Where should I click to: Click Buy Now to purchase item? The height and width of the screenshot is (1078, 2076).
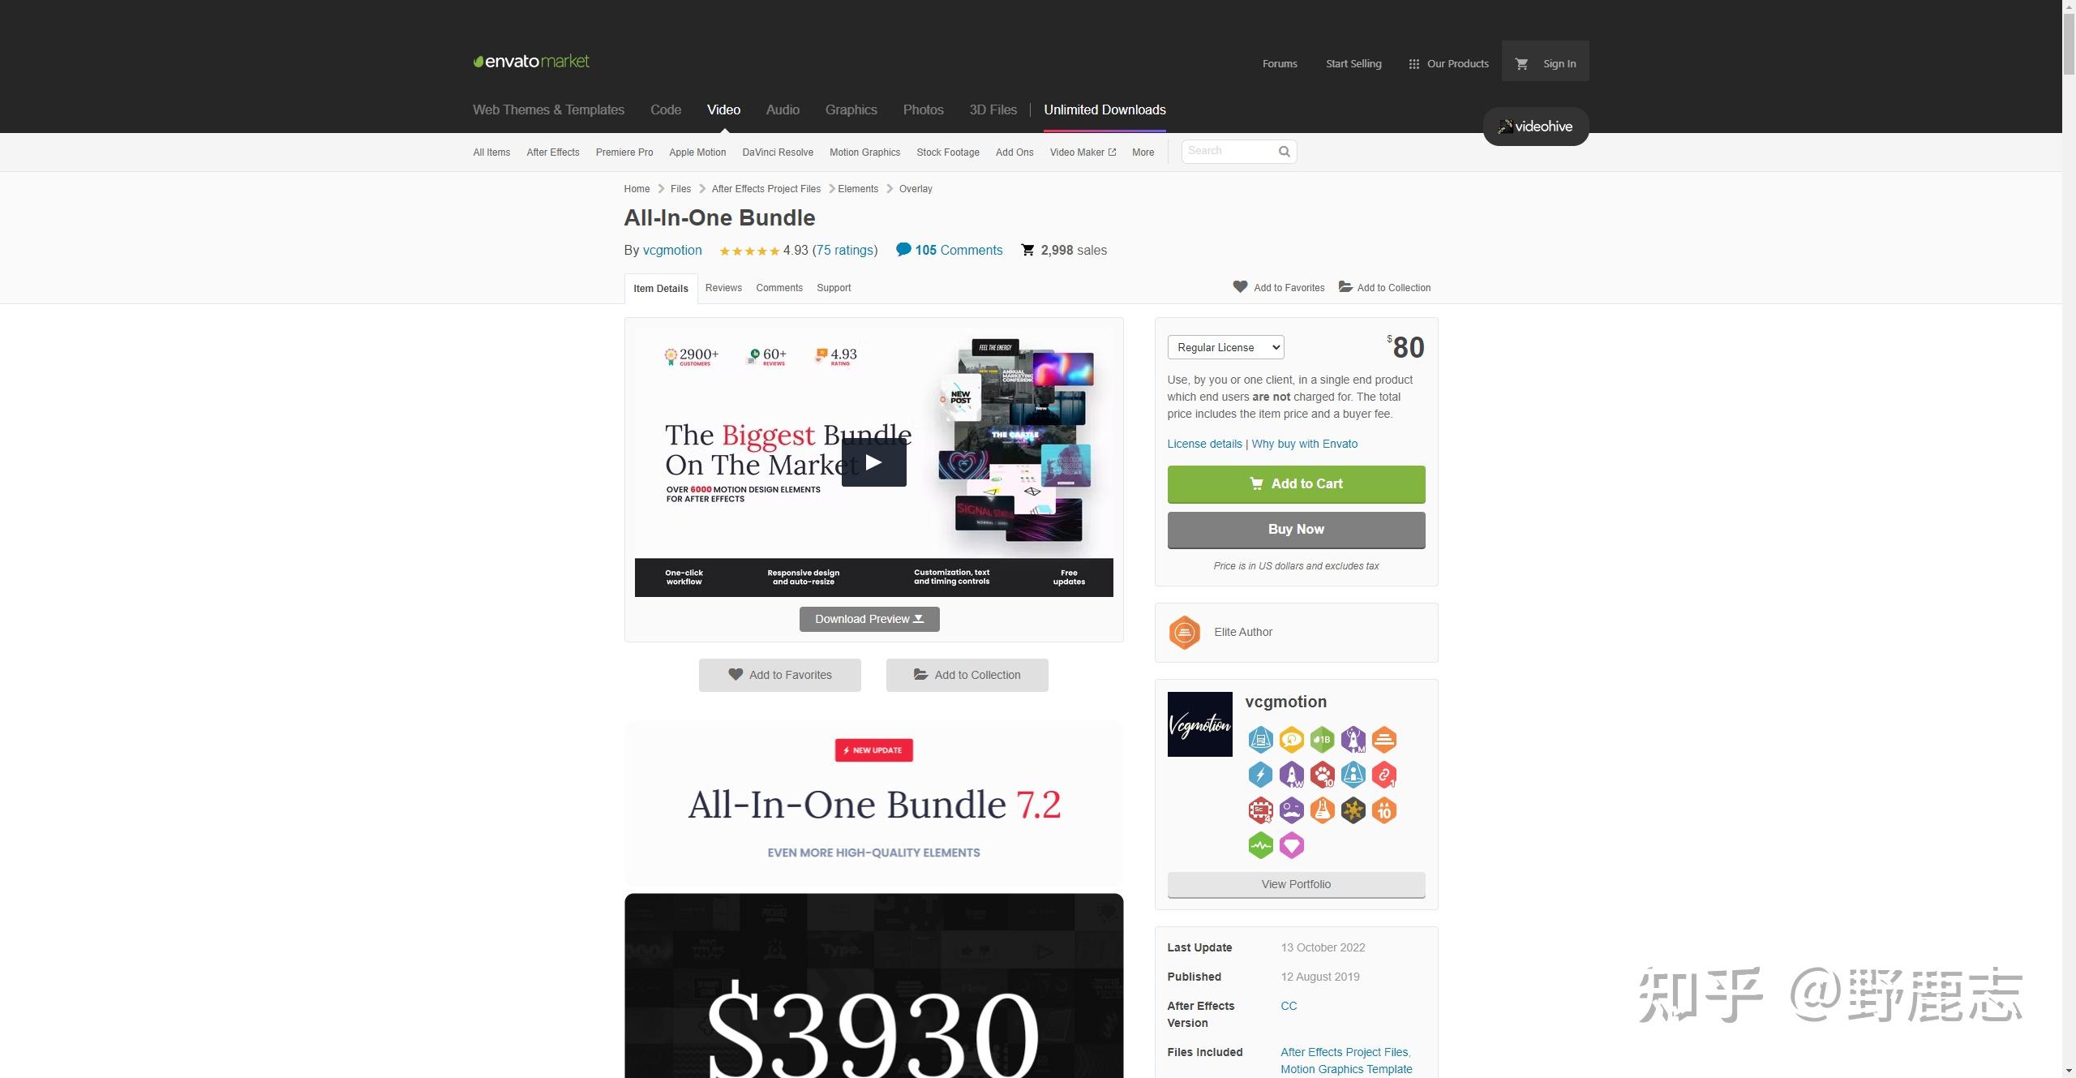pyautogui.click(x=1296, y=529)
